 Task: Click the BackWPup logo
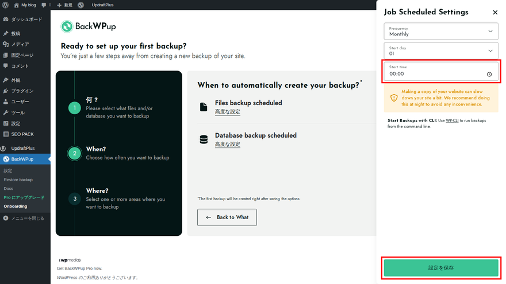(89, 26)
